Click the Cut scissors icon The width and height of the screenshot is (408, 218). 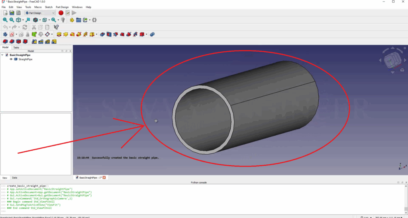(34, 27)
